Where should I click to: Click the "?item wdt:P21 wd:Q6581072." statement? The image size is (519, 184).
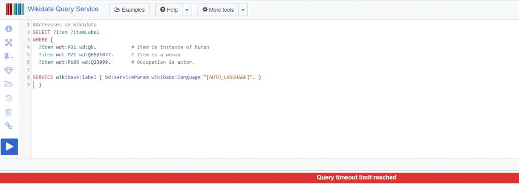[76, 55]
